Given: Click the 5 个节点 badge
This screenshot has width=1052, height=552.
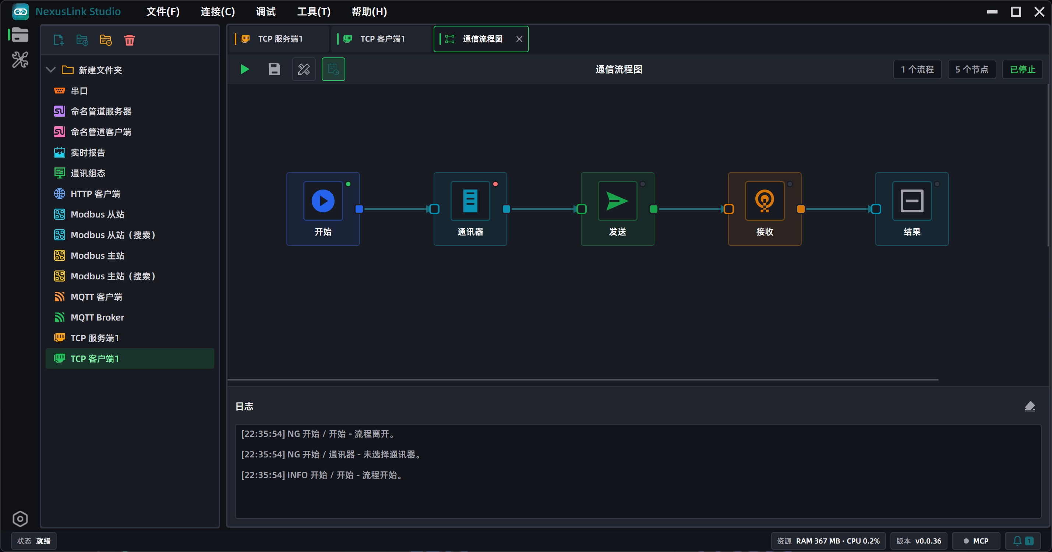Looking at the screenshot, I should (x=971, y=70).
